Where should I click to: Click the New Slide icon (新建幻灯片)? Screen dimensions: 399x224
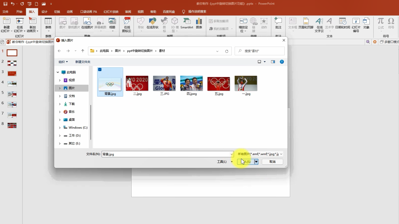tap(7, 25)
